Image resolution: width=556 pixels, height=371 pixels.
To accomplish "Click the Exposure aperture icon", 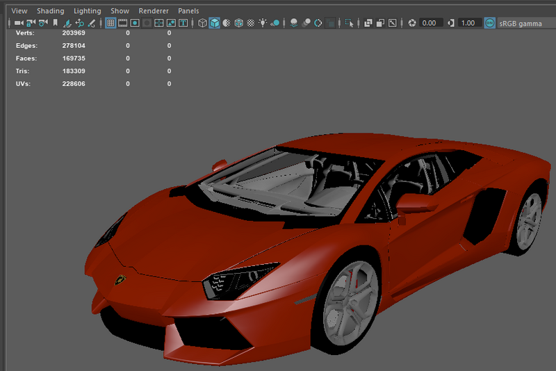I will [x=412, y=23].
